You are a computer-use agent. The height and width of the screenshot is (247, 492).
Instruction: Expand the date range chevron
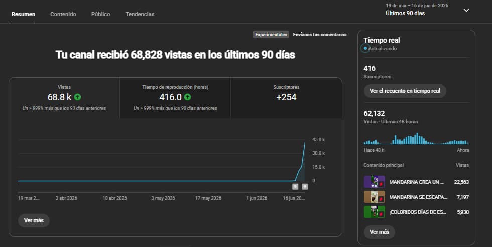click(x=466, y=10)
